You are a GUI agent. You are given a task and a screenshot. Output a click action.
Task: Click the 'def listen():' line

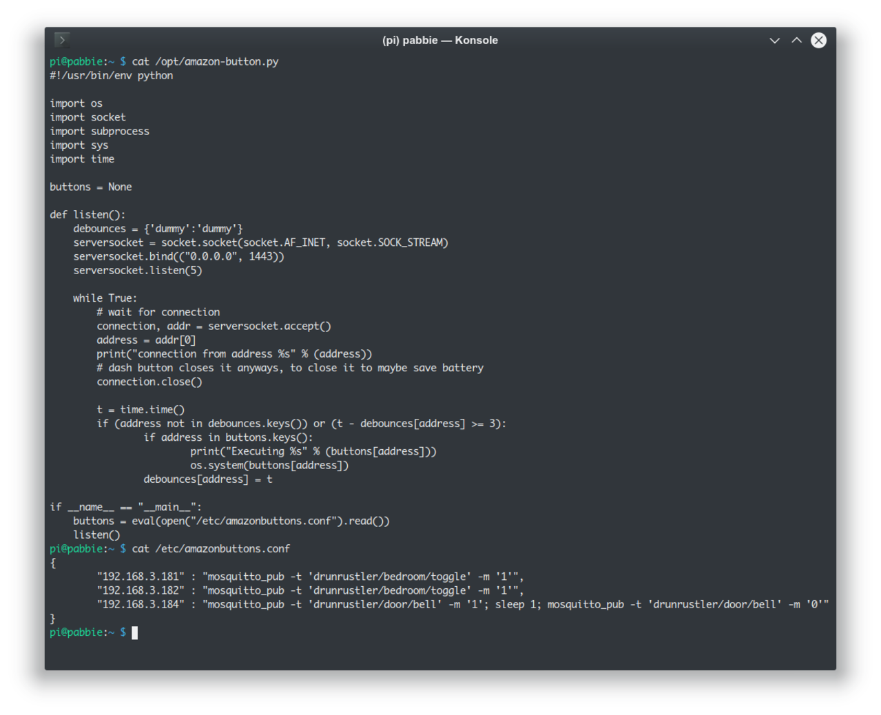coord(87,215)
